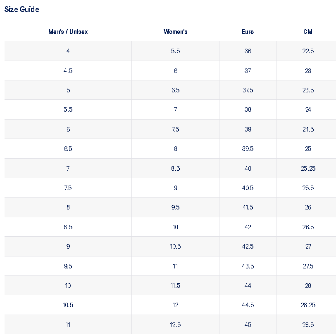Image resolution: width=336 pixels, height=334 pixels.
Task: Select Euro size 43.5 cell
Action: pyautogui.click(x=248, y=266)
